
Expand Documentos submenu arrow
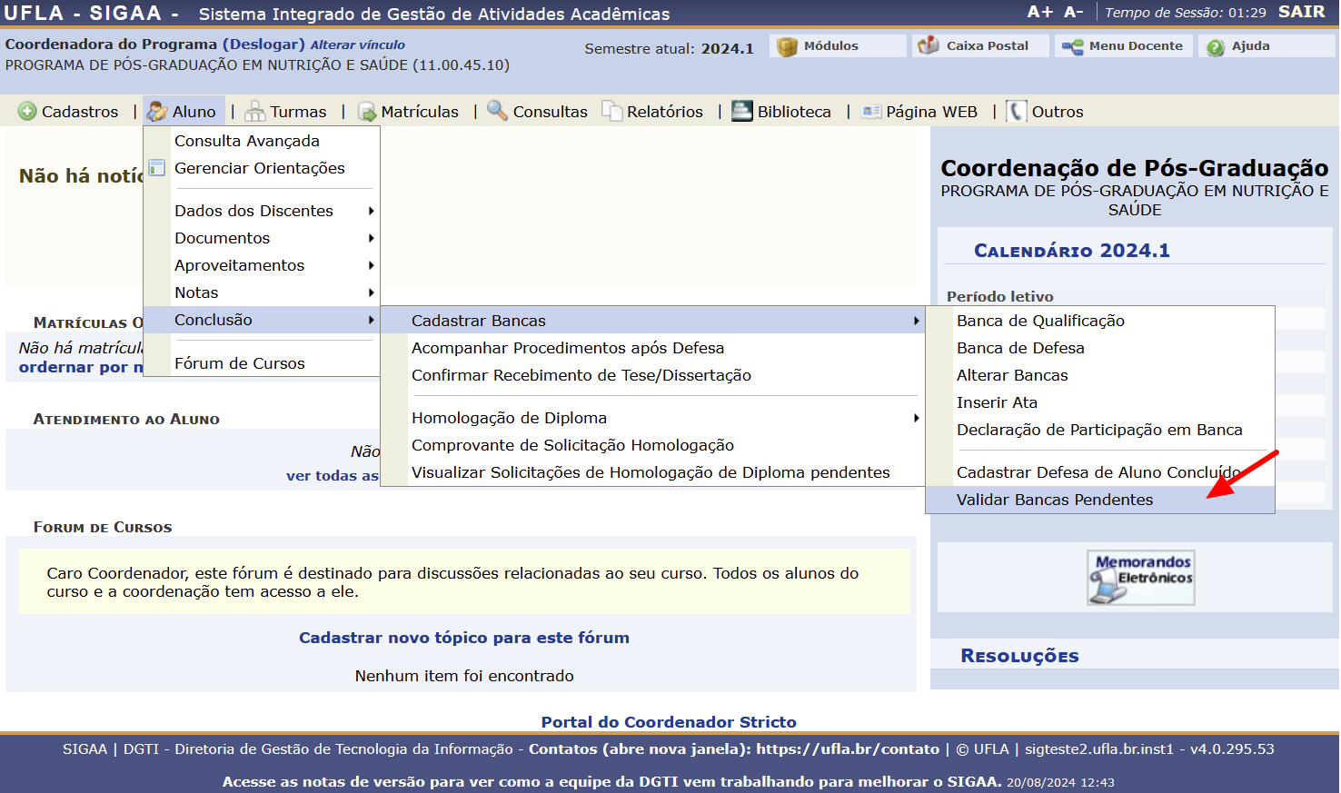tap(371, 238)
